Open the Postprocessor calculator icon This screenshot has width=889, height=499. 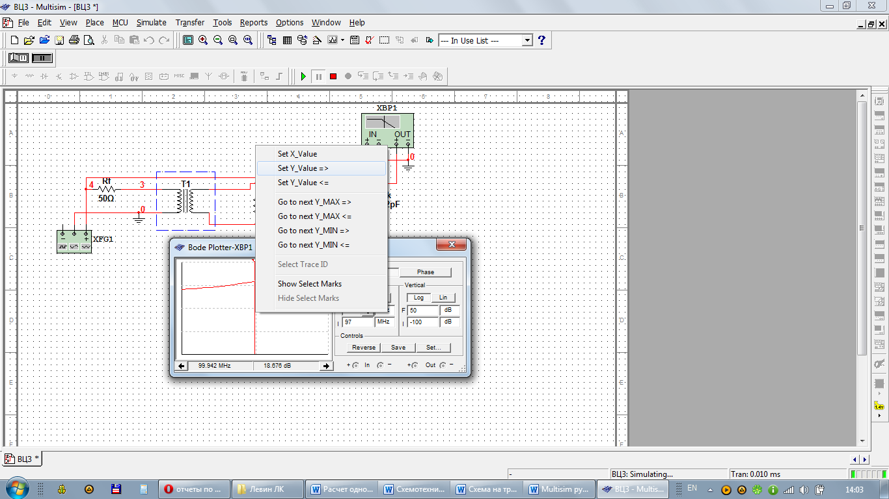355,40
